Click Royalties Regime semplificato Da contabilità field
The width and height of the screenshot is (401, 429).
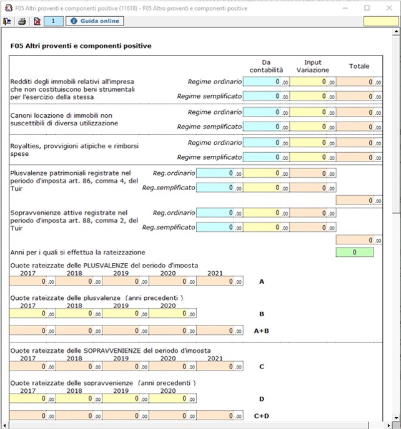pyautogui.click(x=266, y=157)
